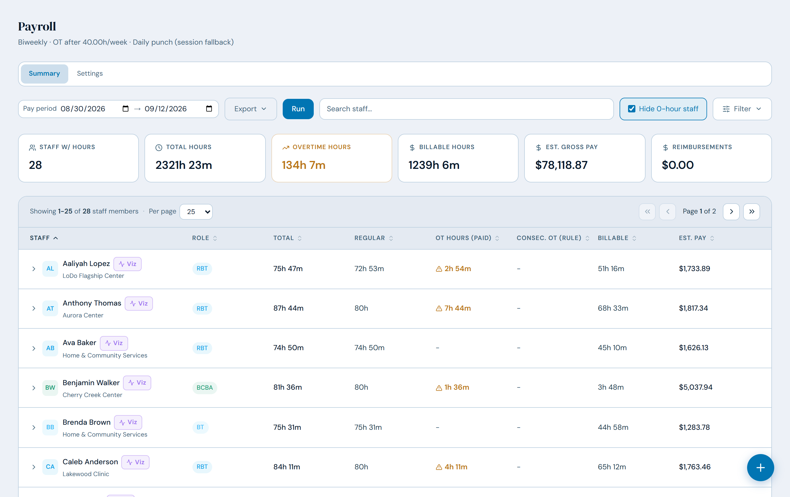The image size is (790, 497).
Task: Open Viz for Aaliyah Lopez
Action: point(127,264)
